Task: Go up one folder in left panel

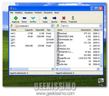Action: 12,26
